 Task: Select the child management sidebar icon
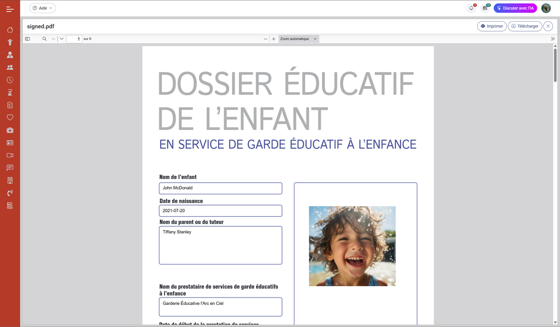pos(10,42)
